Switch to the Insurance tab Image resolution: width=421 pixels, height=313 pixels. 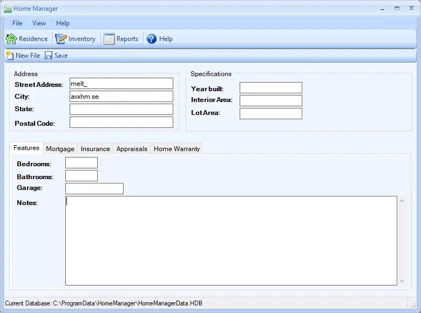tap(95, 149)
